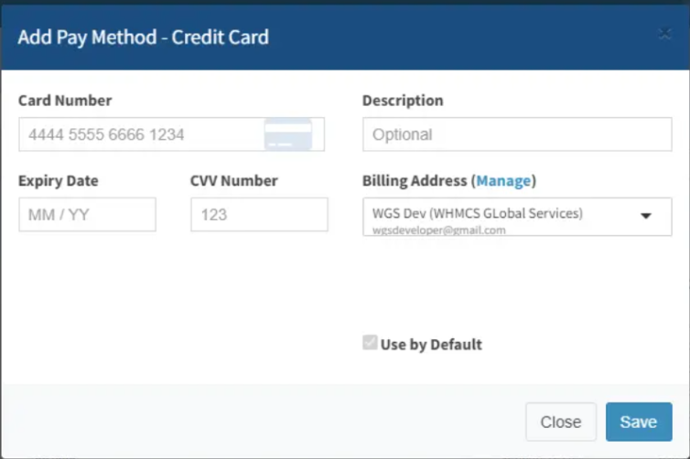Click the Save button
The height and width of the screenshot is (459, 690).
click(639, 422)
